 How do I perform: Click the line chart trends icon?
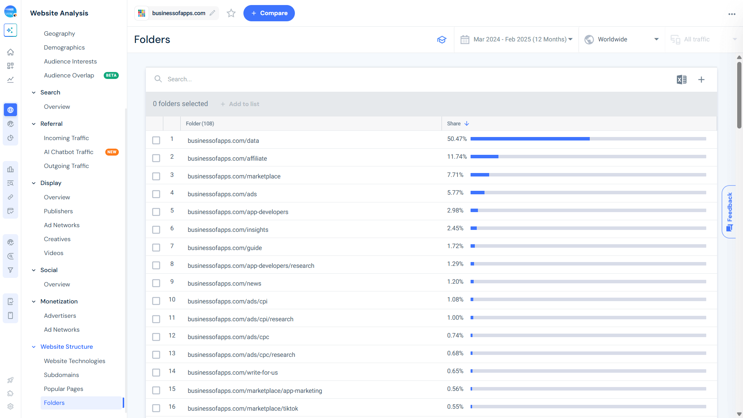pos(10,80)
